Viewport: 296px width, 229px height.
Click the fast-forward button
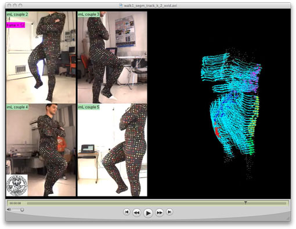(160, 213)
